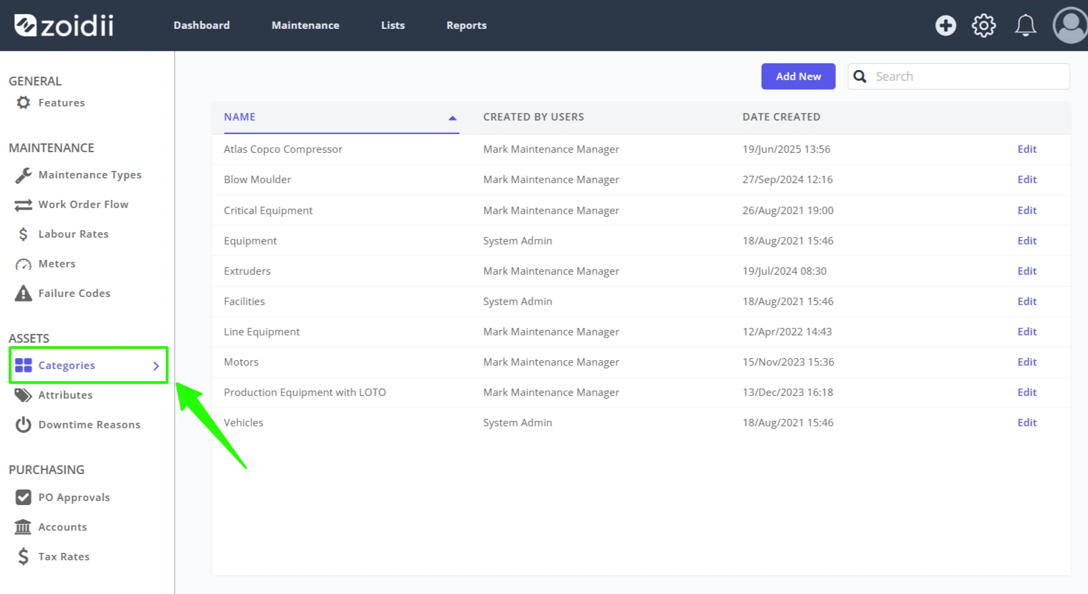Click the Motors name cell
Image resolution: width=1088 pixels, height=594 pixels.
pos(241,362)
